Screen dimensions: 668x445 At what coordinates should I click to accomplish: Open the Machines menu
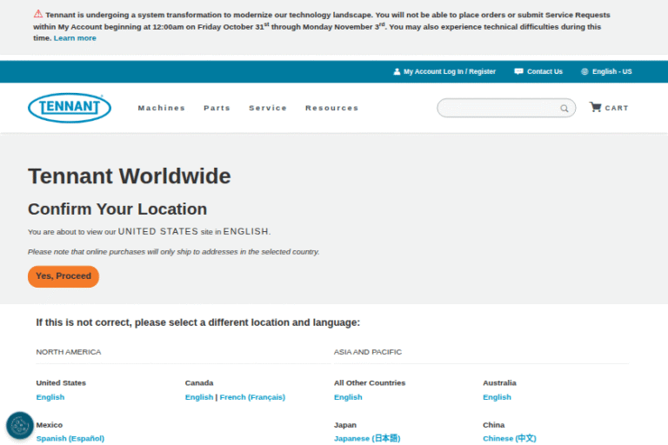162,108
